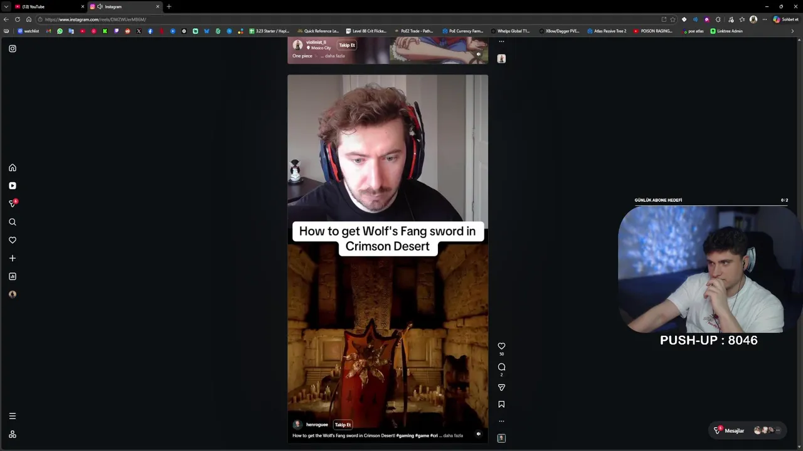Viewport: 803px width, 451px height.
Task: Open Facebook bookmark icon
Action: pos(150,31)
